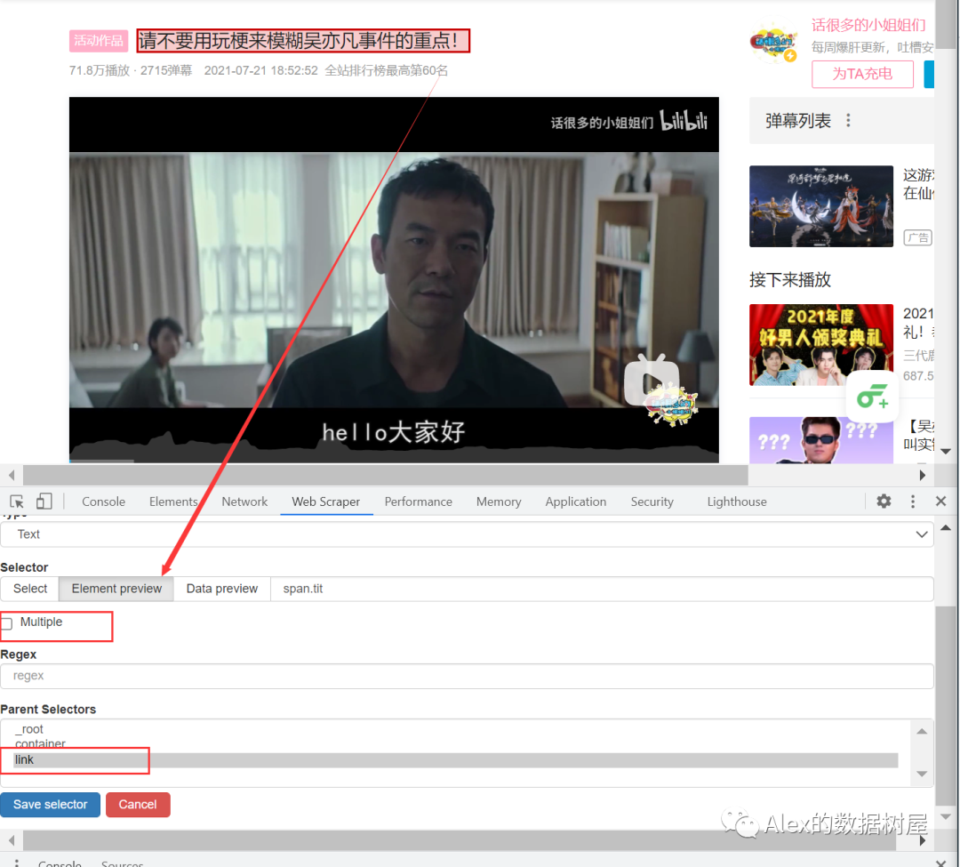
Task: Click the 弹幕列表 header
Action: coord(797,121)
